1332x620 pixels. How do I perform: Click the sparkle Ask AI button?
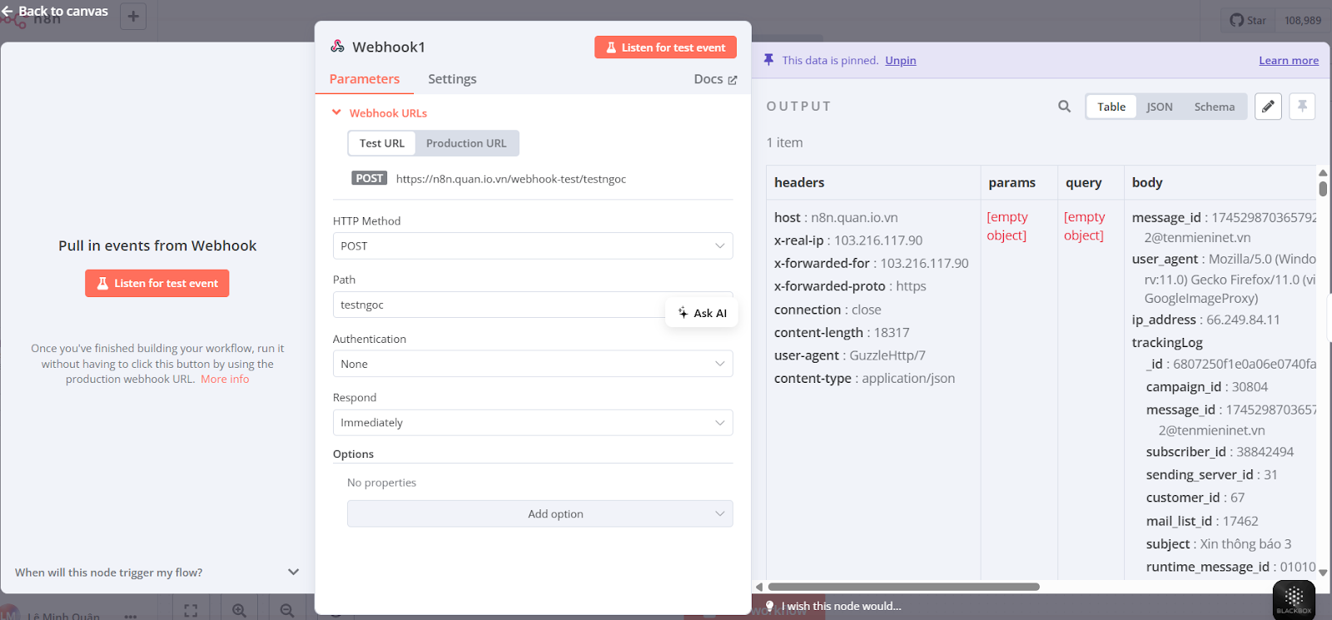702,313
